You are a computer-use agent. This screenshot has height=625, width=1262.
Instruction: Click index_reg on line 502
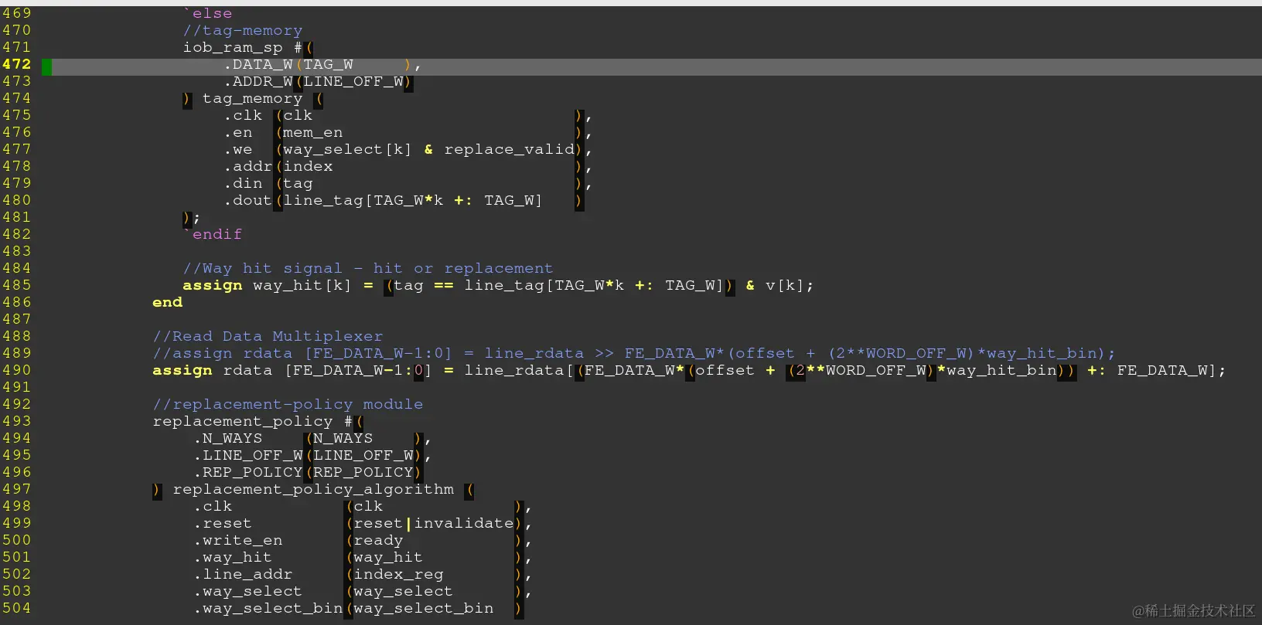[398, 574]
